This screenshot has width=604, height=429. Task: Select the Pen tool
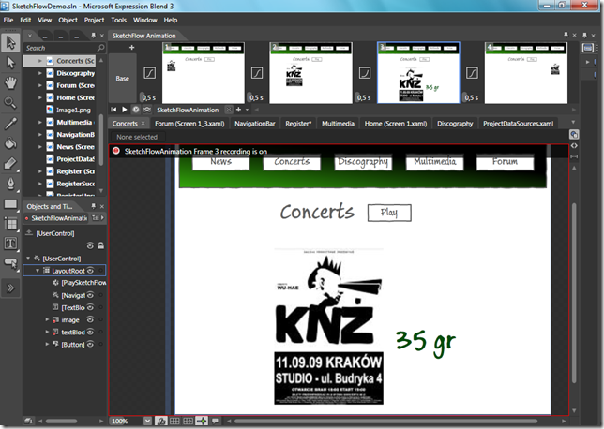(x=10, y=184)
